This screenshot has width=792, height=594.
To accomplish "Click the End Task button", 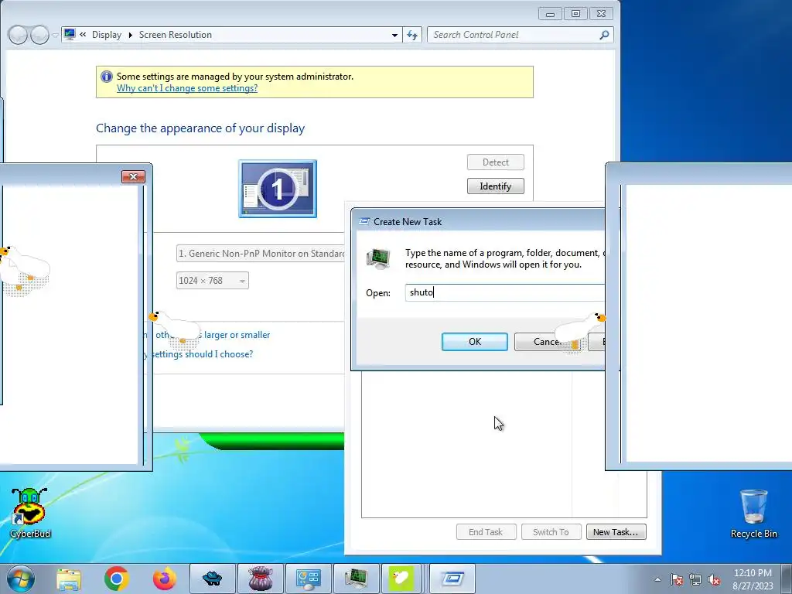I will [x=486, y=532].
